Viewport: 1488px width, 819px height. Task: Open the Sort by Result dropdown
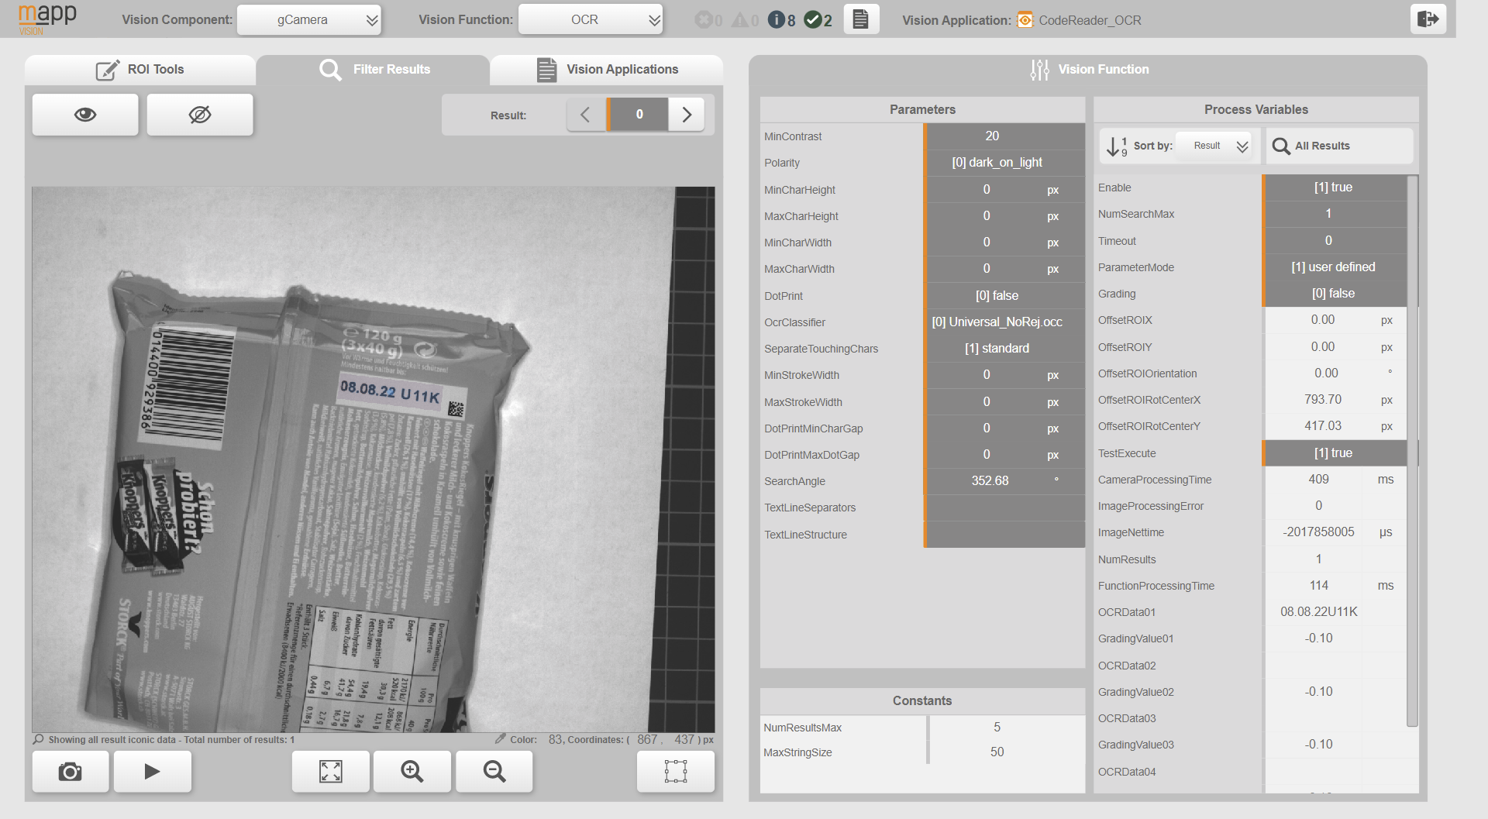1215,146
